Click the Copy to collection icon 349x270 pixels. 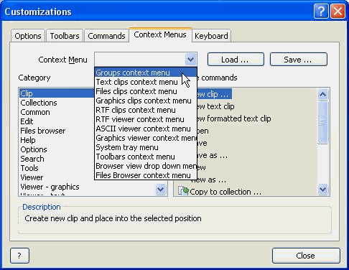(183, 191)
